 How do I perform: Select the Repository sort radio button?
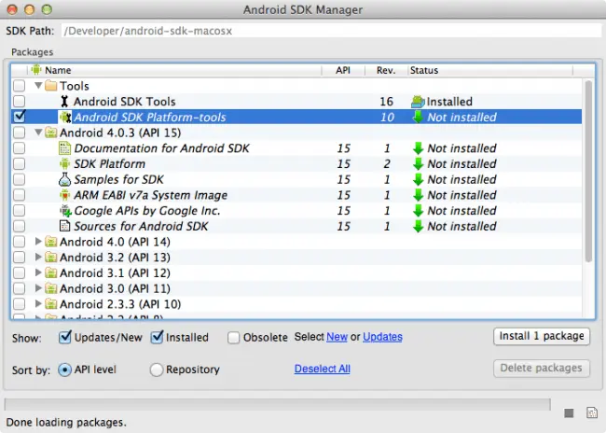pos(157,370)
